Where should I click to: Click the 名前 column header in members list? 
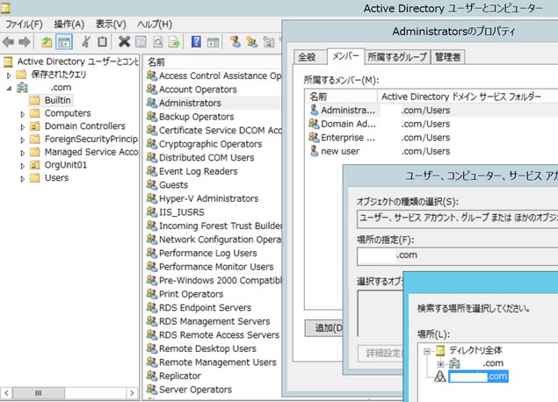click(341, 97)
